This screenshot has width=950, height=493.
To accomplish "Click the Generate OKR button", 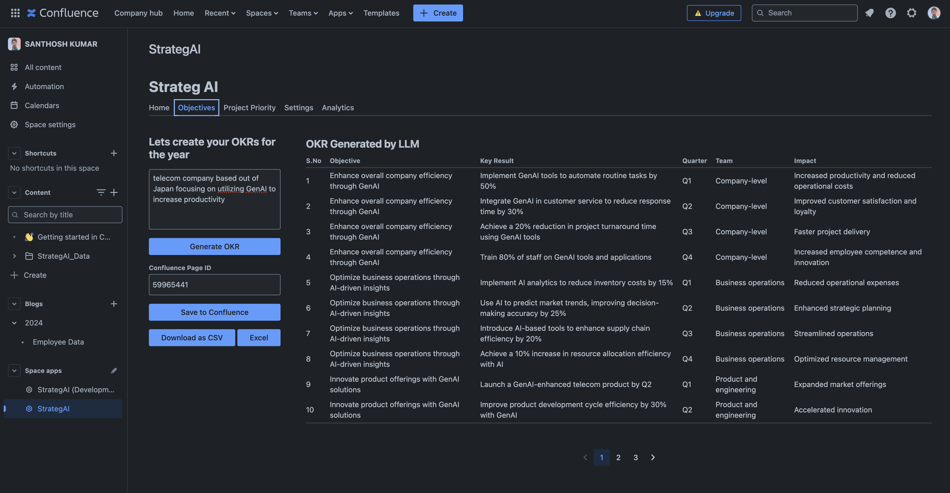I will (x=214, y=247).
